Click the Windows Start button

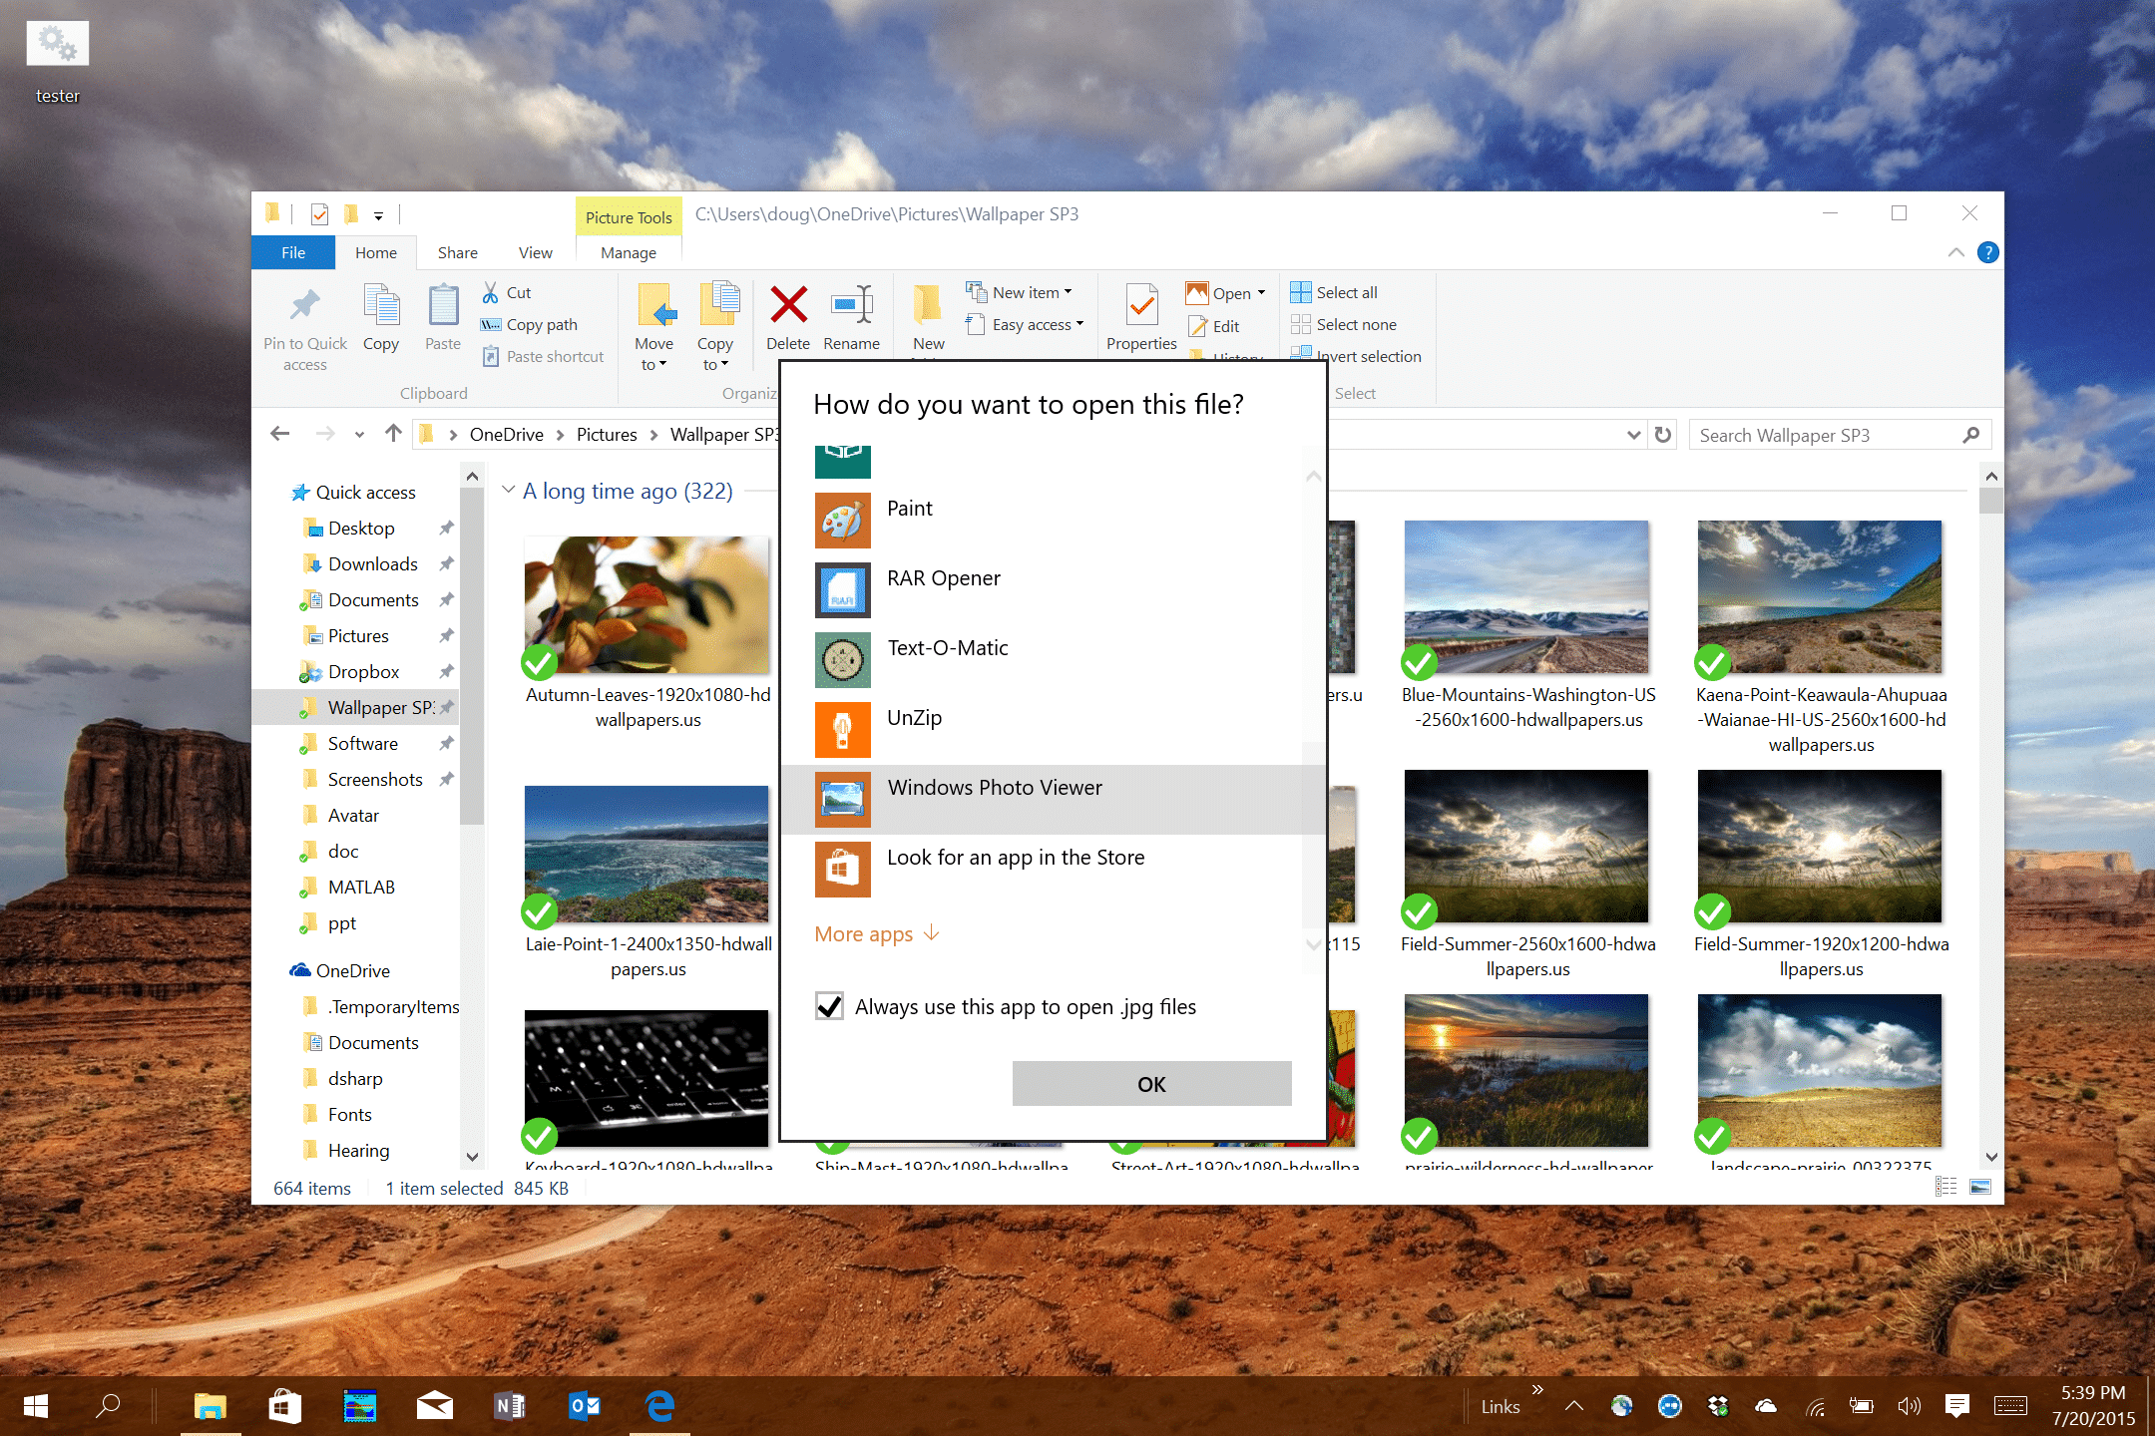36,1406
